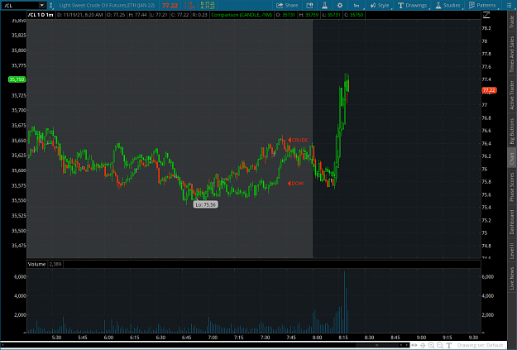Switch to the Active Trader tab
Viewport: 517px width, 350px height.
(512, 95)
